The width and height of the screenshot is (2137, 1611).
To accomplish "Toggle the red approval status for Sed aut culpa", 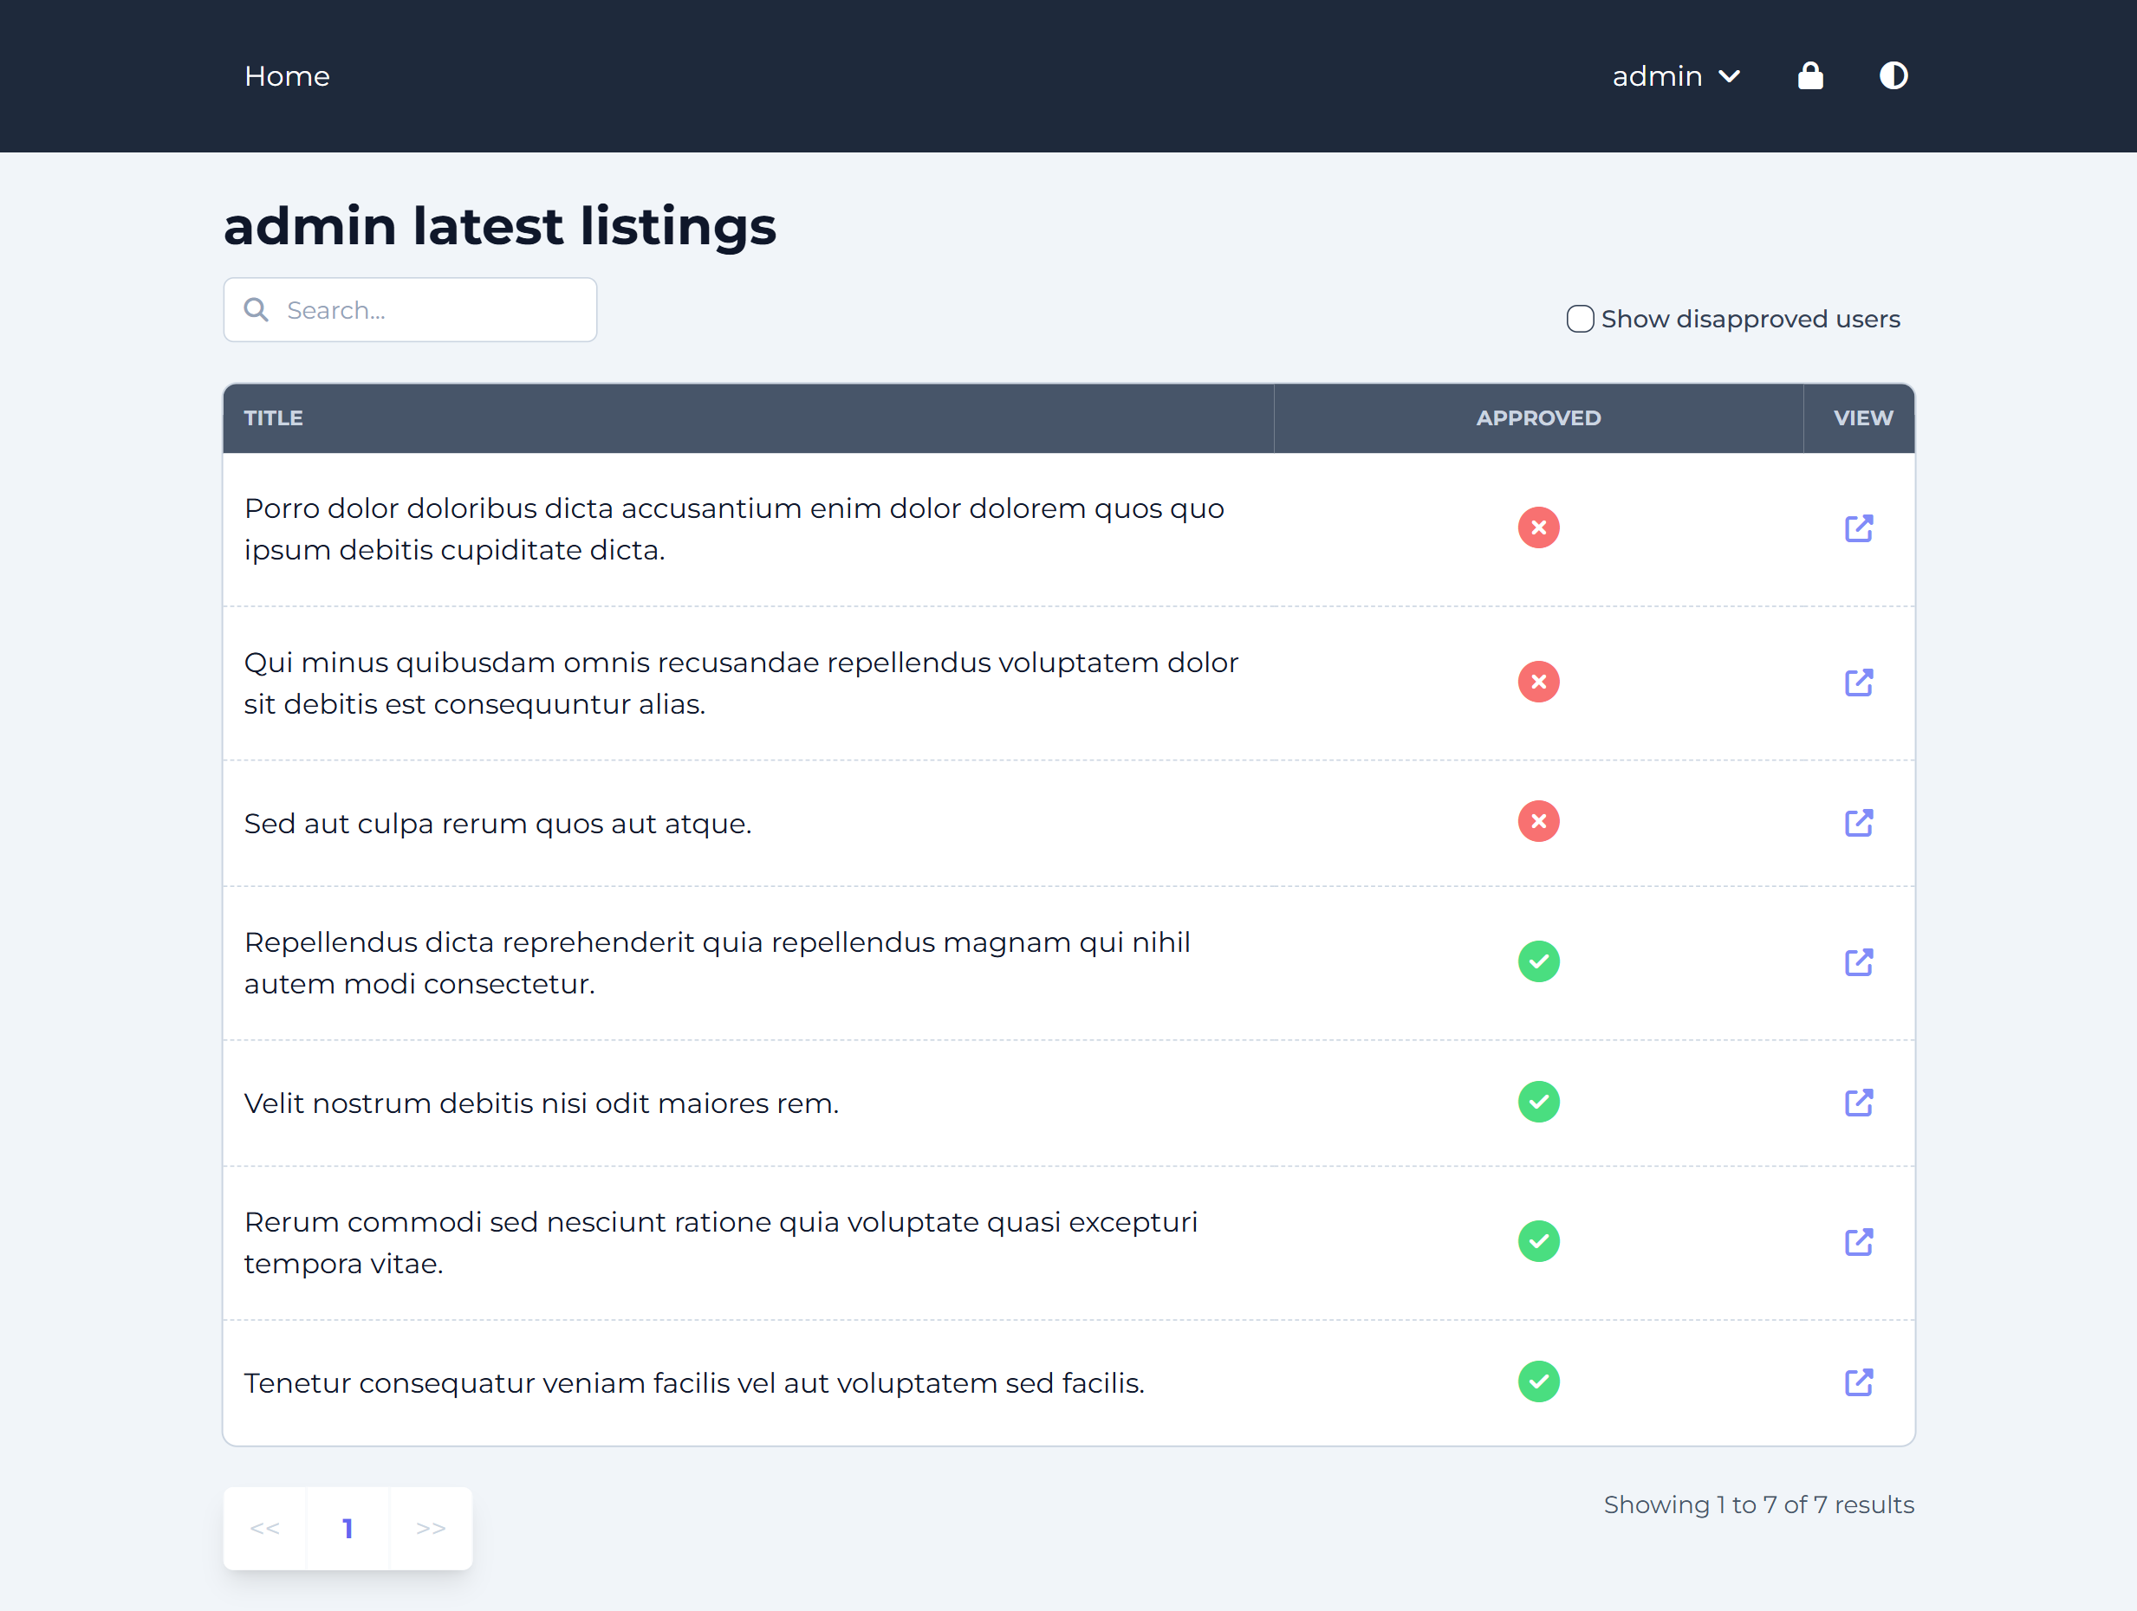I will point(1538,821).
